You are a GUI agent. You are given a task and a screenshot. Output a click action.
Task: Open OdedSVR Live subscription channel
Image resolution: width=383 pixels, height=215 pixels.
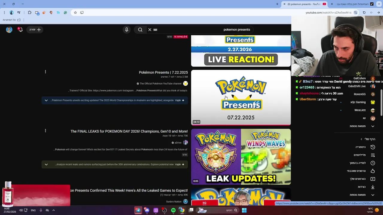click(361, 86)
